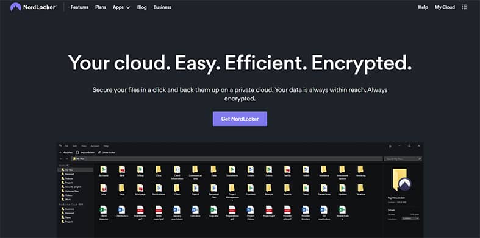Open the Insurance folder icon

324,169
